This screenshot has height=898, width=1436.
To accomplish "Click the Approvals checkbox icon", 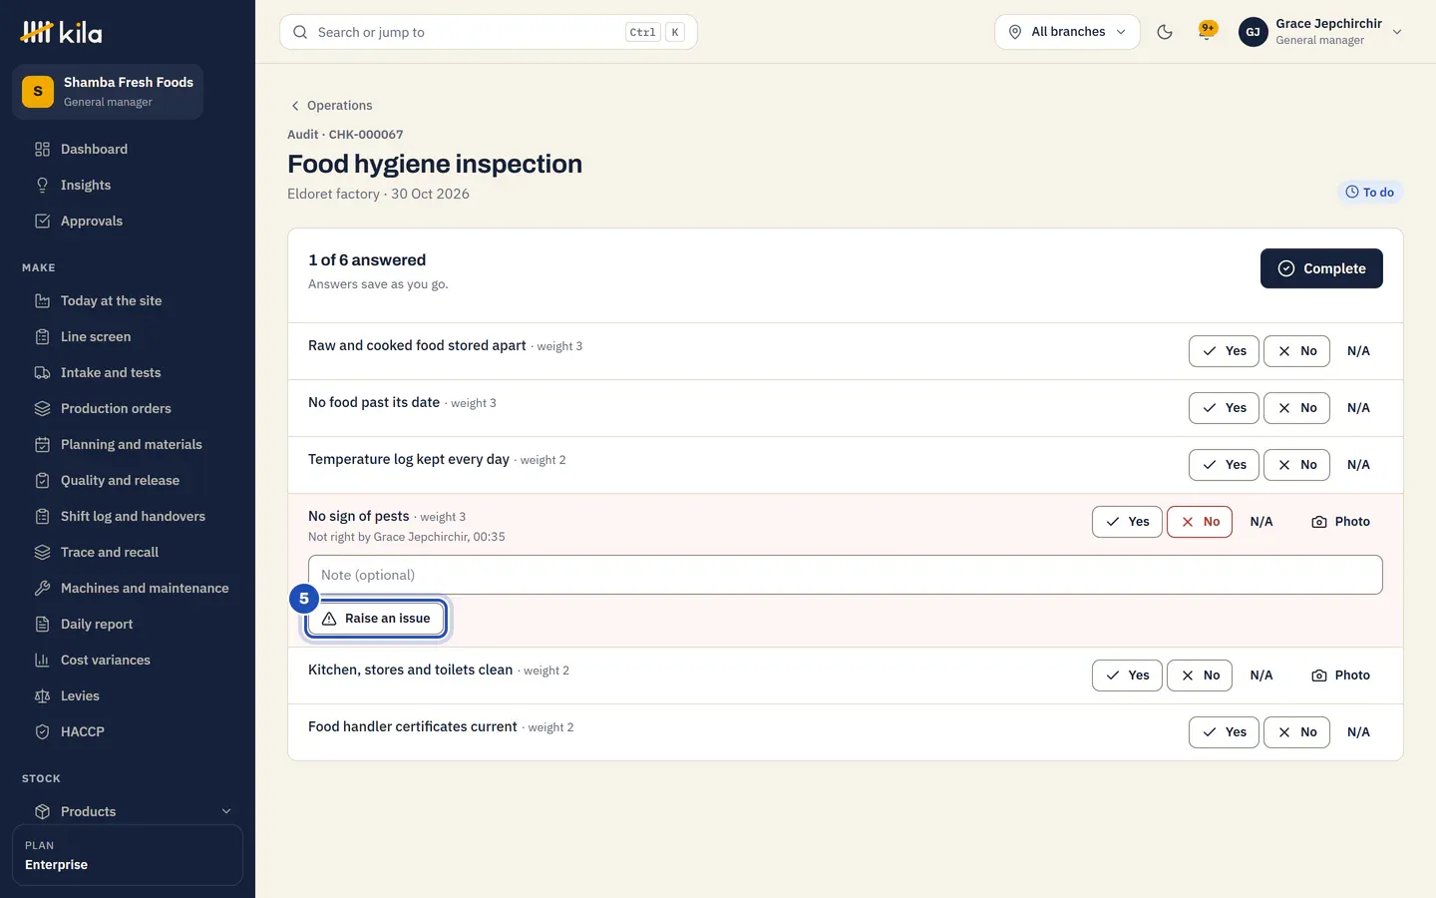I will pyautogui.click(x=42, y=222).
